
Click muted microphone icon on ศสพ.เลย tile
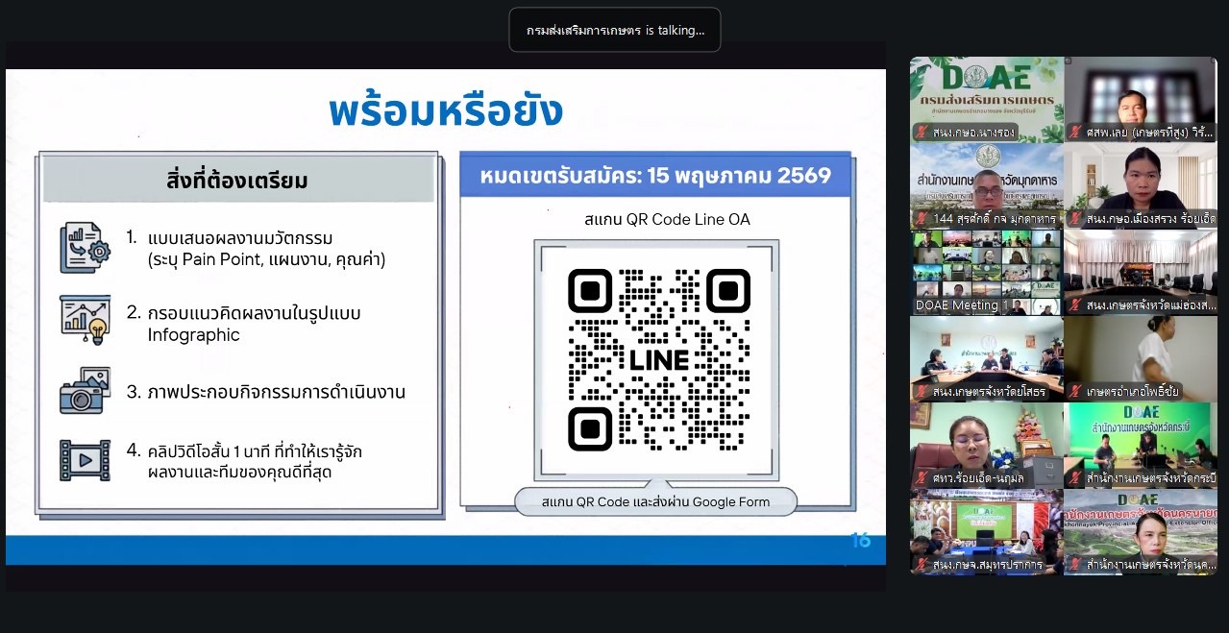(1075, 133)
